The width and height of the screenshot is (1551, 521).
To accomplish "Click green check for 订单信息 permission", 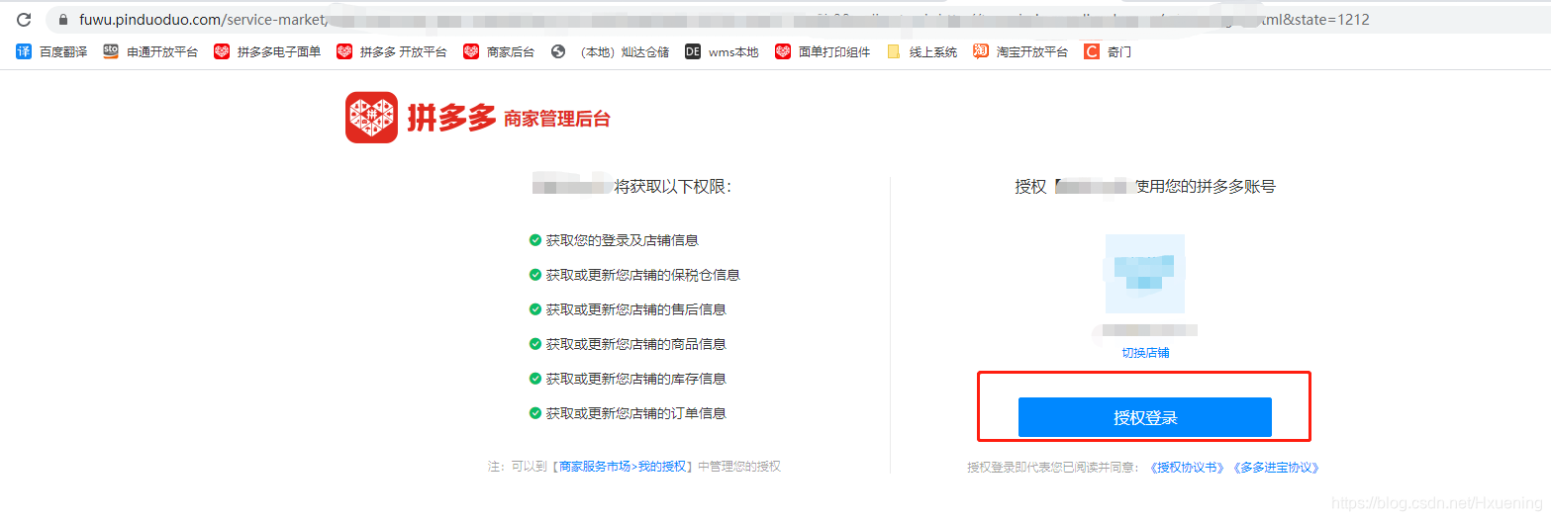I will pos(535,413).
